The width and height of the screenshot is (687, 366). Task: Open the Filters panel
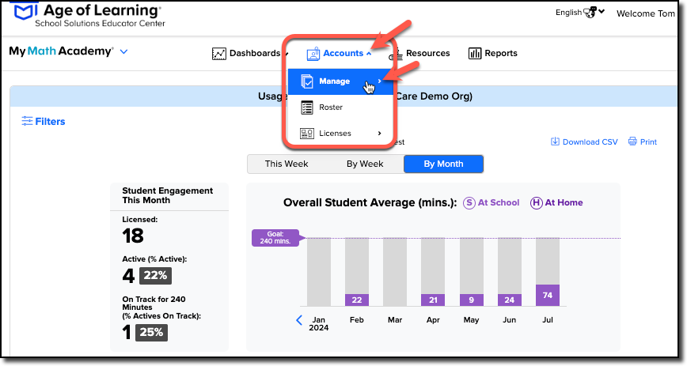[44, 121]
